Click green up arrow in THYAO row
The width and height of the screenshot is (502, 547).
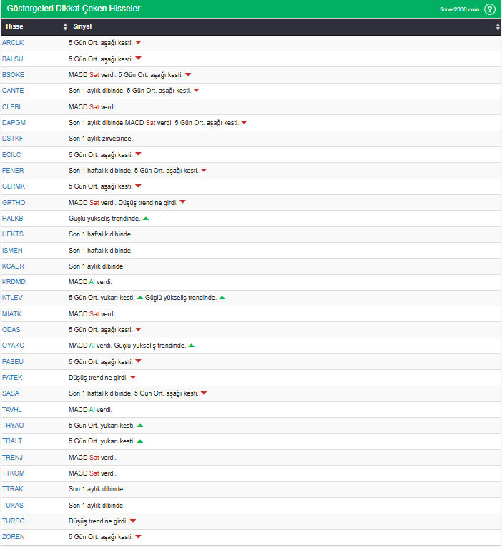(x=140, y=425)
